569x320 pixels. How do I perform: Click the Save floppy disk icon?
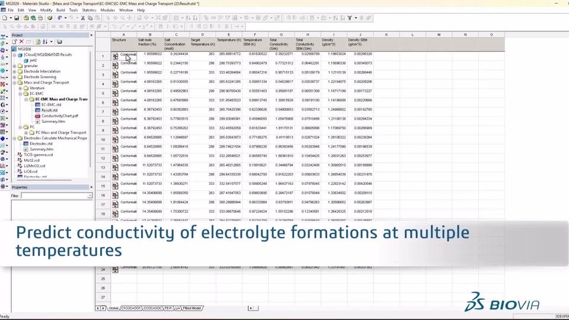coord(17,18)
